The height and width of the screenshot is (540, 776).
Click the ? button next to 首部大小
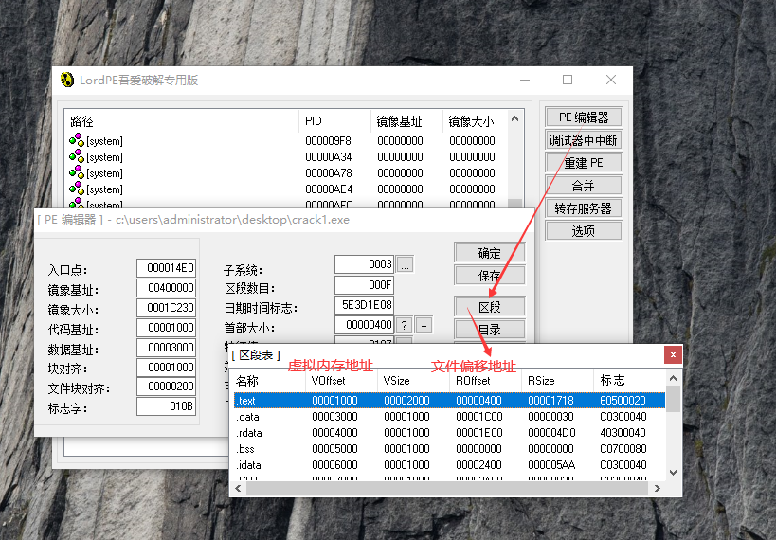click(x=405, y=325)
